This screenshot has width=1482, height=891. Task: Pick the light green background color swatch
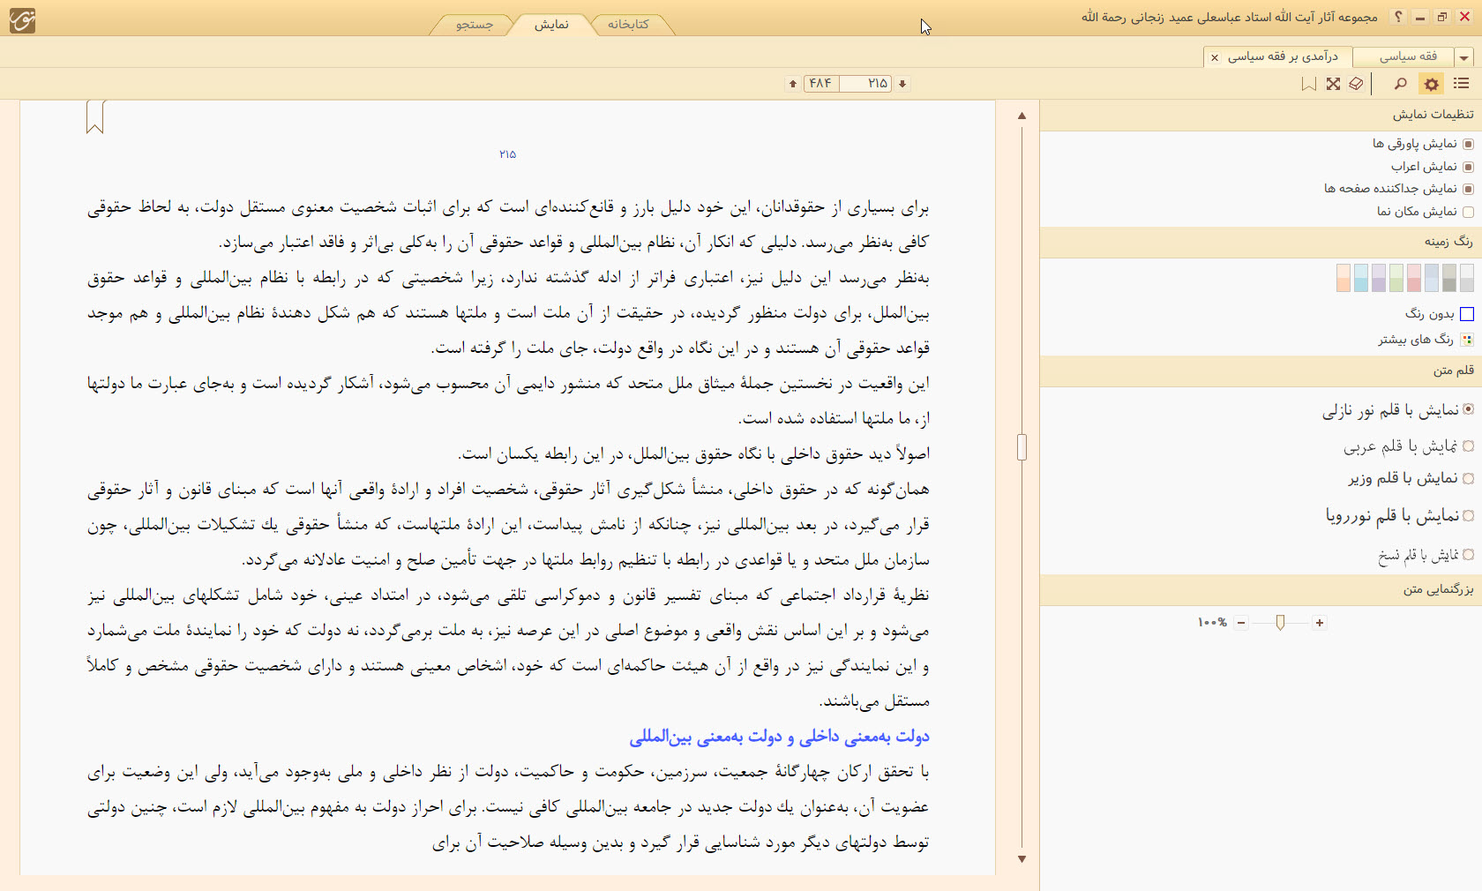[1396, 278]
